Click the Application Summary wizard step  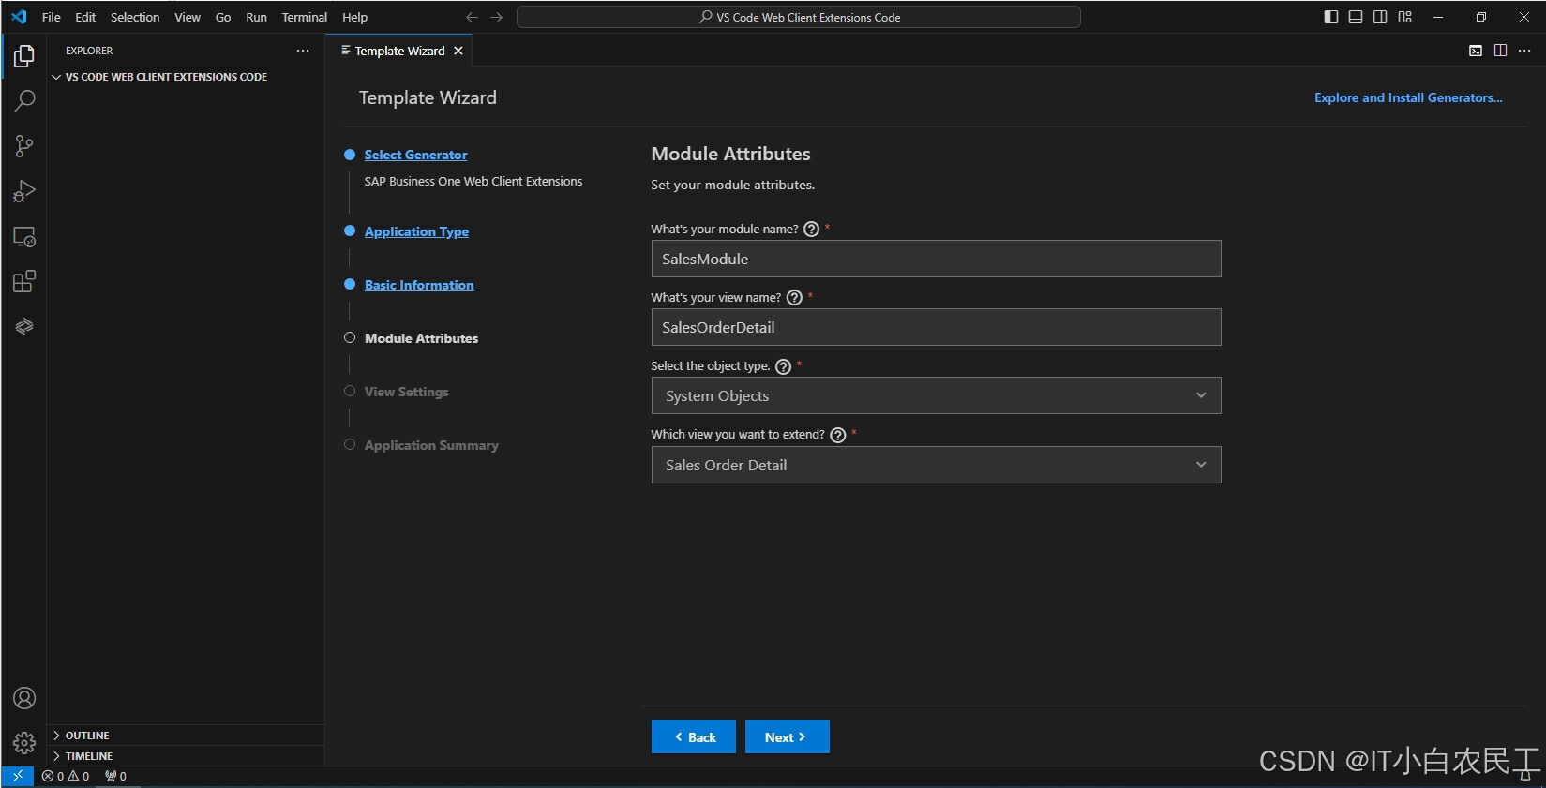click(431, 445)
